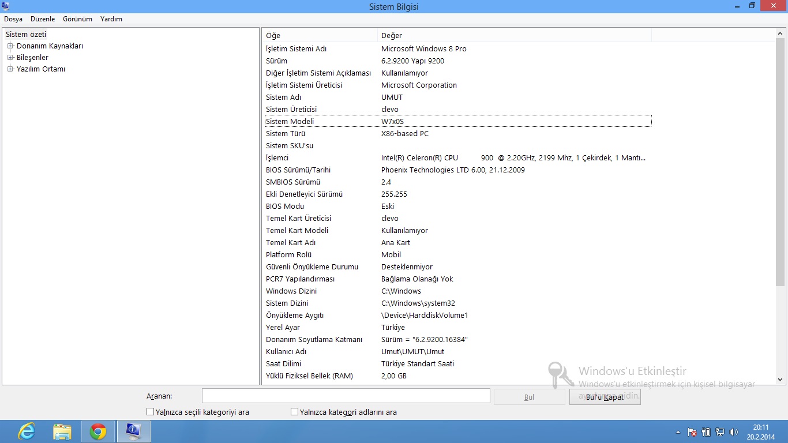Enable Yalnızca seçili kategoriyi ara checkbox
Viewport: 788px width, 443px height.
click(x=151, y=412)
